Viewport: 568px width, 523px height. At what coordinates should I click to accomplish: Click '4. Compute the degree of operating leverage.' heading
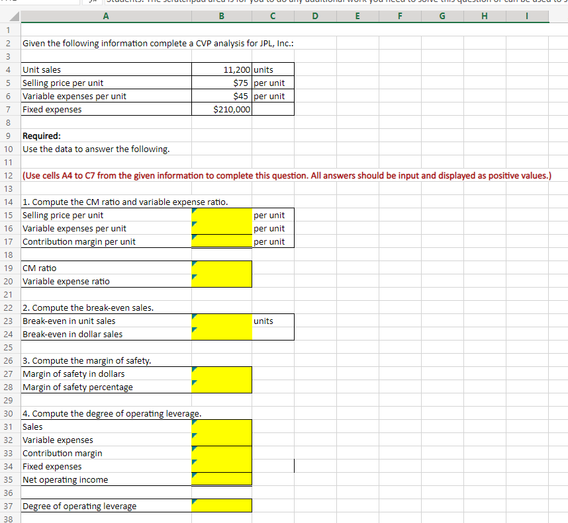(112, 413)
